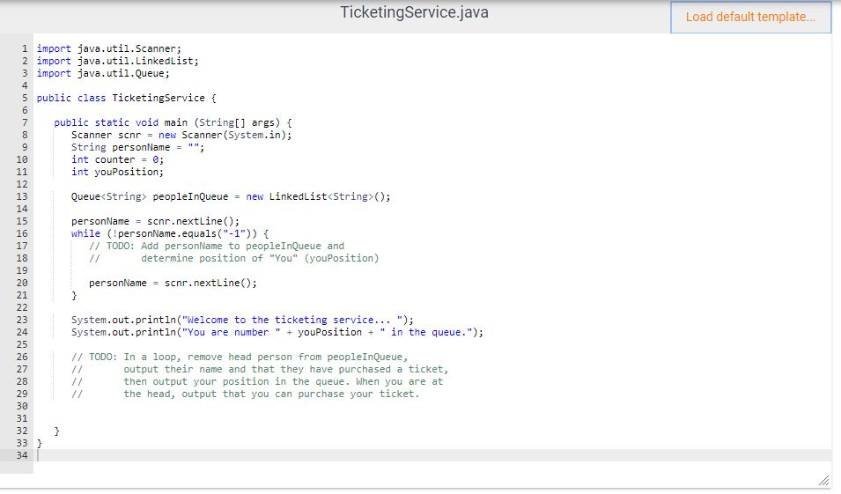Click the 'int youPosition;' line
The width and height of the screenshot is (841, 494).
coord(117,173)
